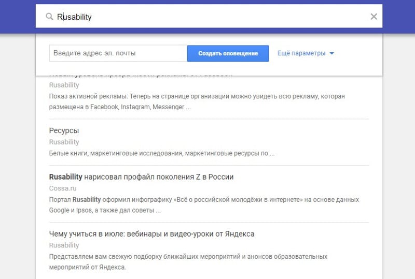
Task: Click the dropdown arrow beside Ещё параметры
Action: pyautogui.click(x=331, y=53)
